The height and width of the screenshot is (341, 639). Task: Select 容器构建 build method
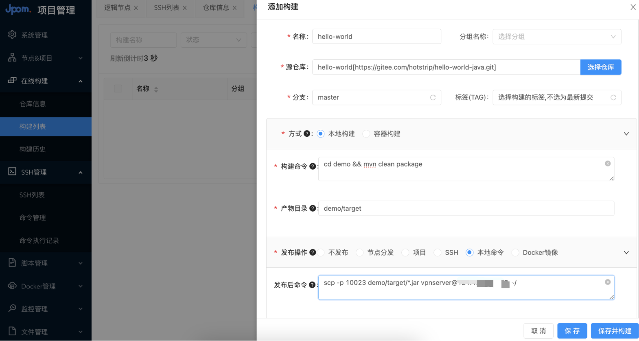click(x=366, y=134)
